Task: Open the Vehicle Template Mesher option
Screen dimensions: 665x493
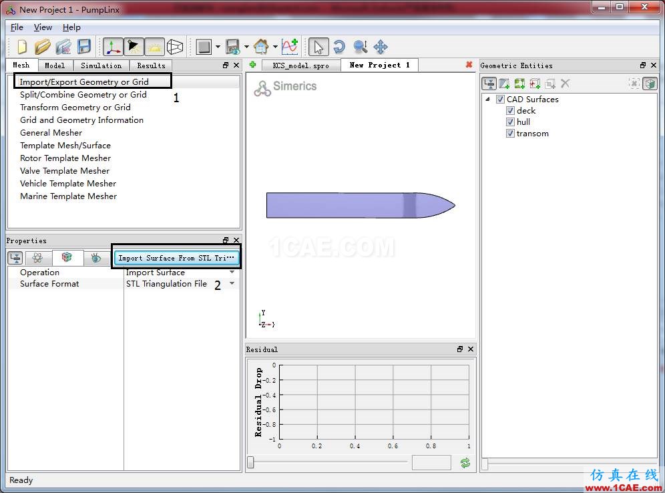Action: tap(68, 183)
